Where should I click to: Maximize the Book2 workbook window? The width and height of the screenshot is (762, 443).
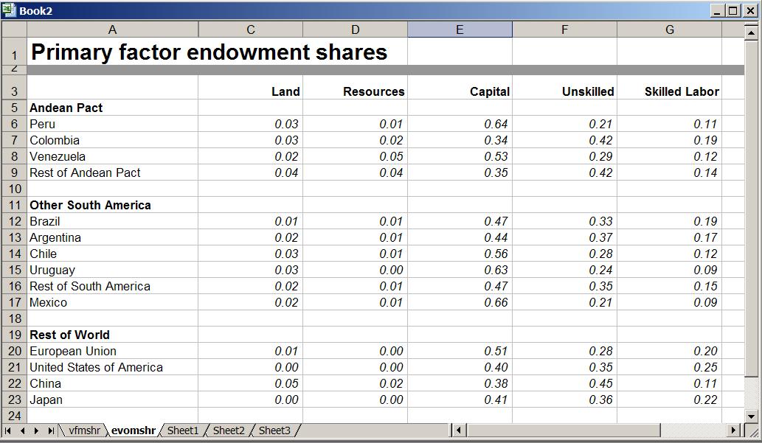[x=732, y=10]
